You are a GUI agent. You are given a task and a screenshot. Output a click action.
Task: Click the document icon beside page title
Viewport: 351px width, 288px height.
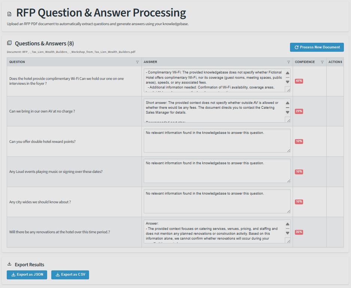click(x=9, y=14)
